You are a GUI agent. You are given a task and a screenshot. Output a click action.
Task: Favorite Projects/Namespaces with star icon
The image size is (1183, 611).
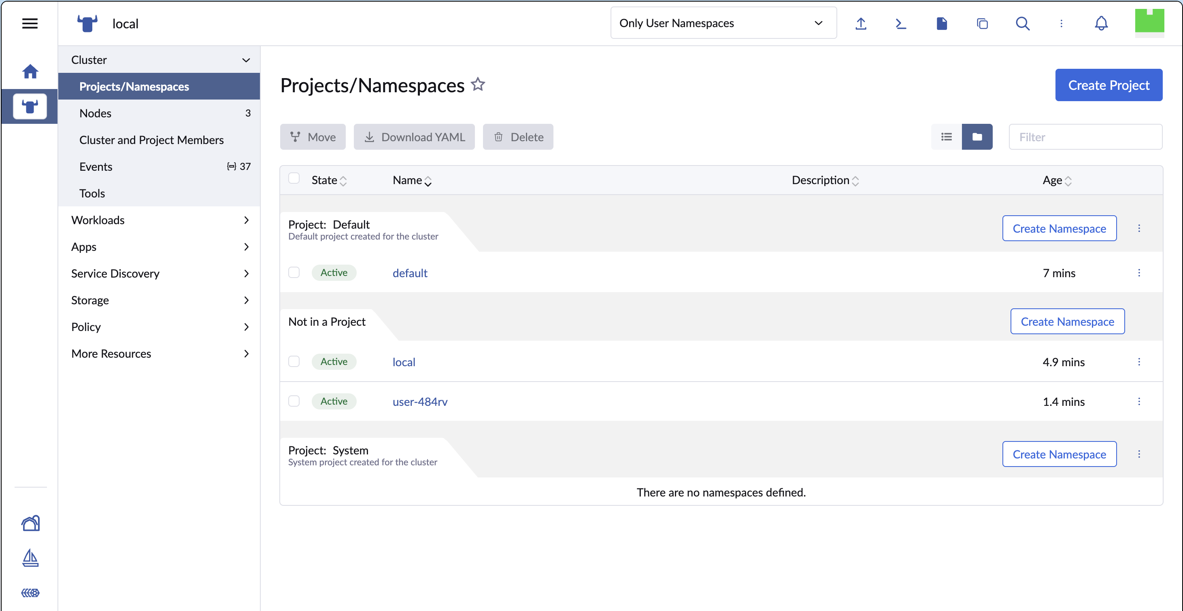[x=478, y=85]
